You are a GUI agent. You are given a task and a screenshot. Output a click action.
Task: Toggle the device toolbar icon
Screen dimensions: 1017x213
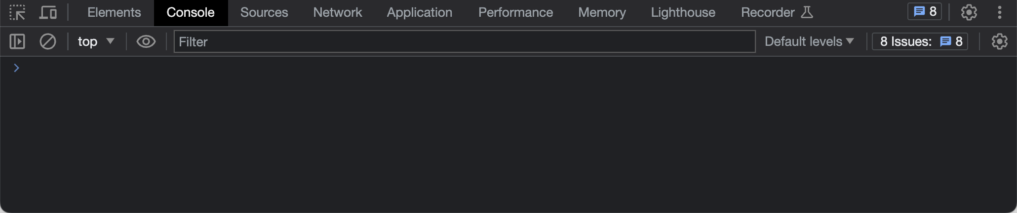pyautogui.click(x=48, y=12)
